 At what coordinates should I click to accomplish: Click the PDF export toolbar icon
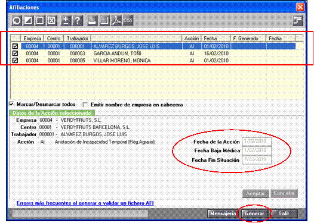(116, 20)
